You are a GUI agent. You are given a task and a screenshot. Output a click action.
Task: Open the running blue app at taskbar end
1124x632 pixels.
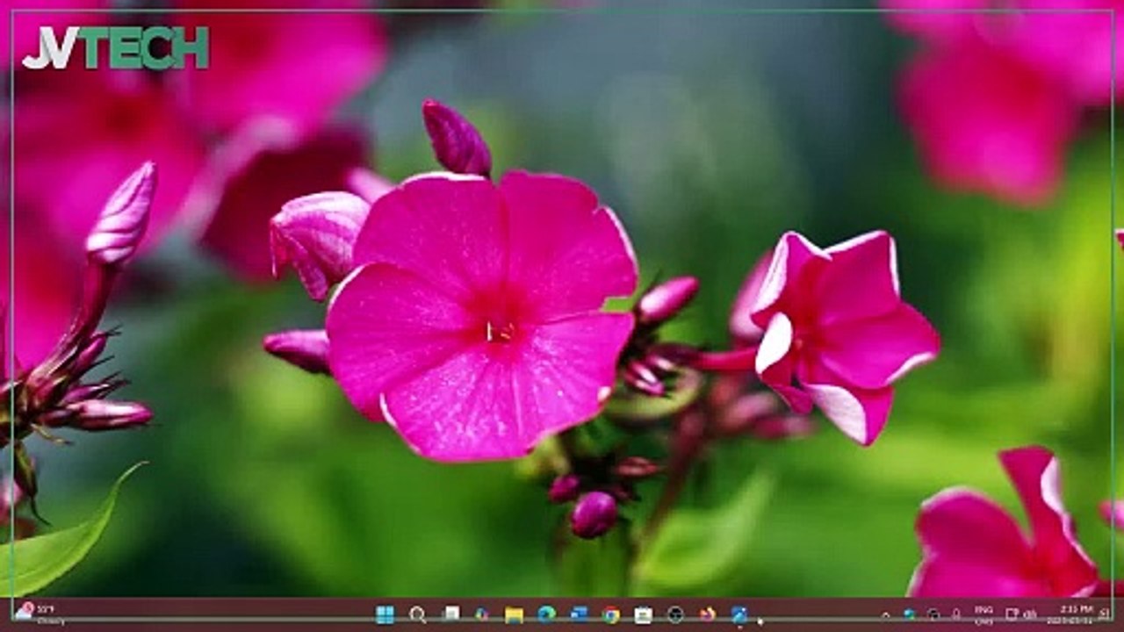click(x=739, y=614)
